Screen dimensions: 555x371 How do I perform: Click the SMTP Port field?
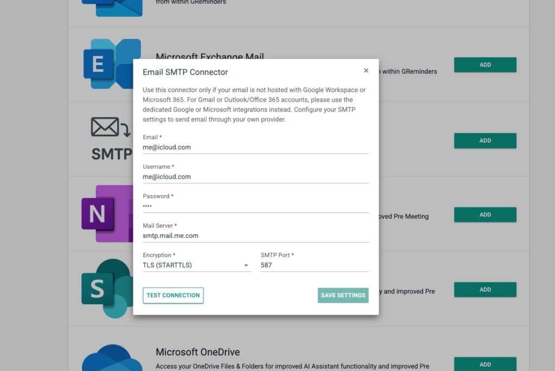(314, 265)
